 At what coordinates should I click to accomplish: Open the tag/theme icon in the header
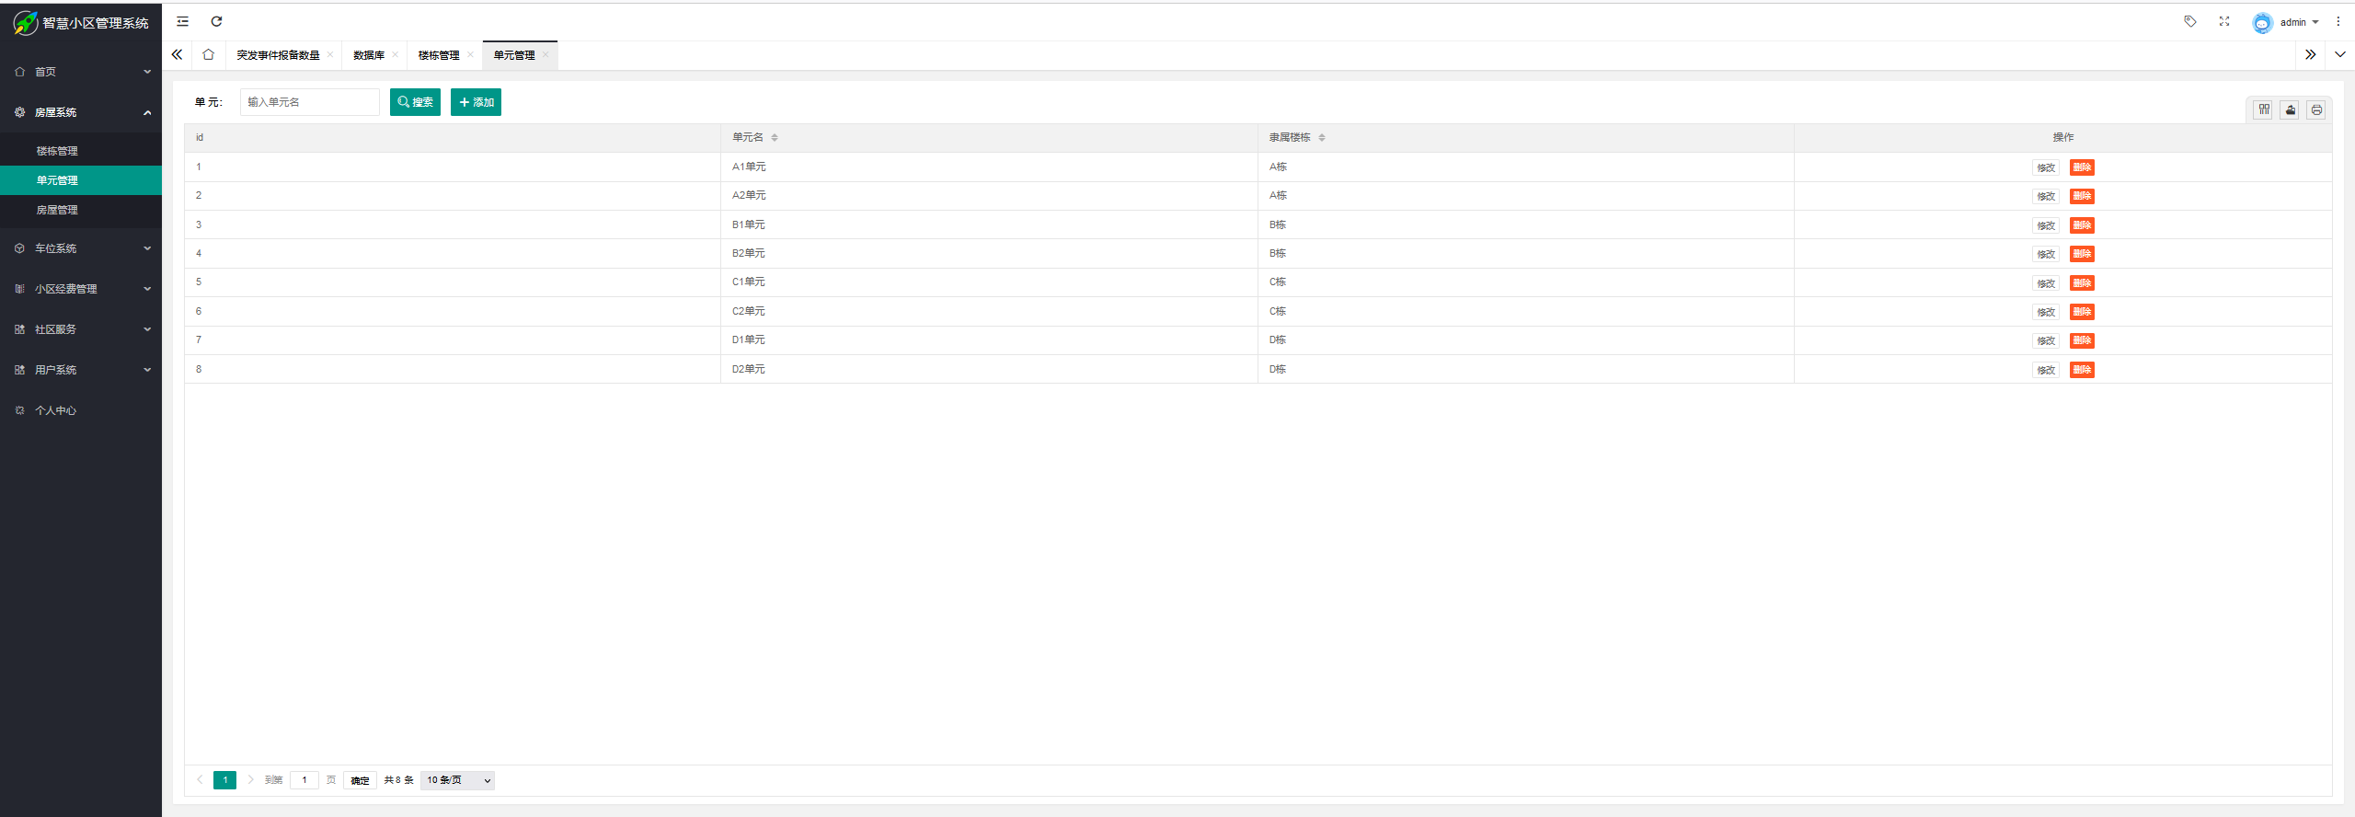[2190, 21]
